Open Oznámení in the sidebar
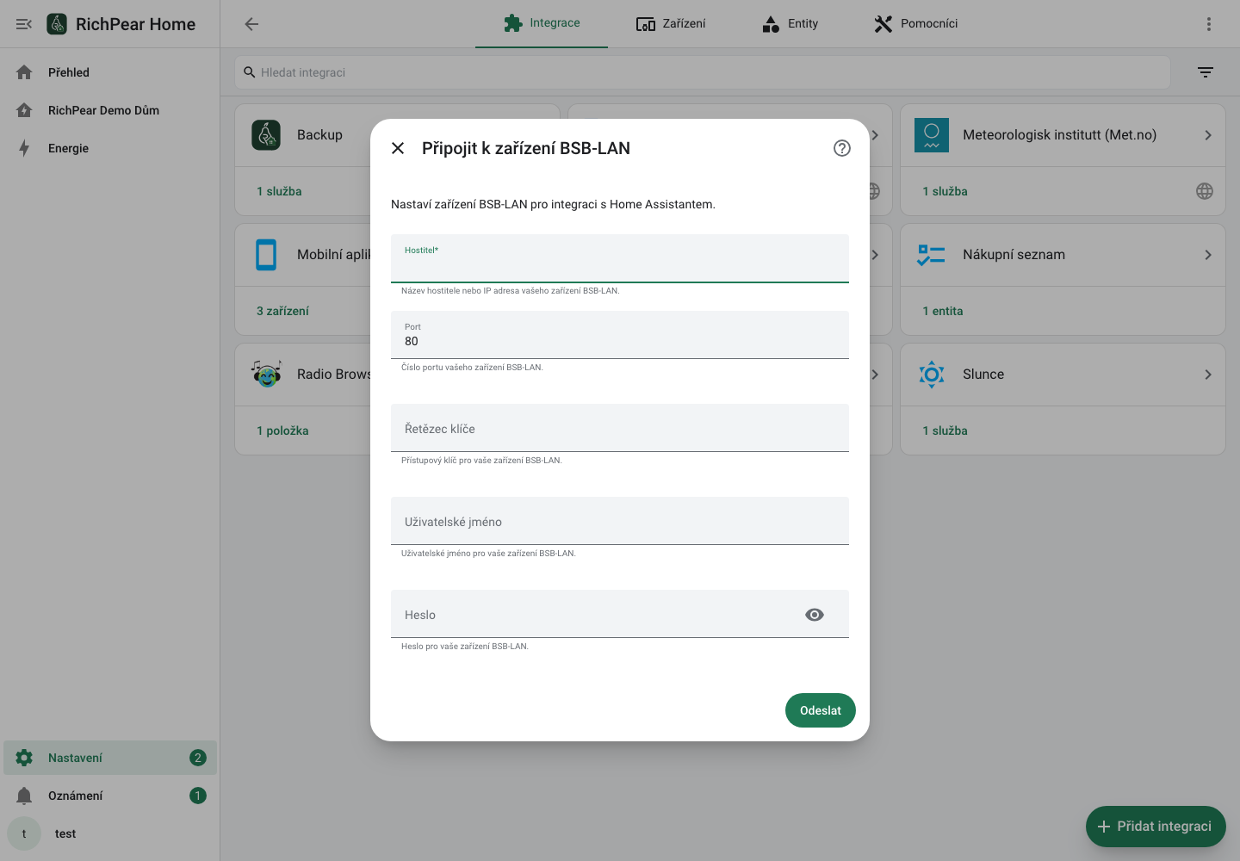Screen dimensions: 1240x861 (x=110, y=796)
